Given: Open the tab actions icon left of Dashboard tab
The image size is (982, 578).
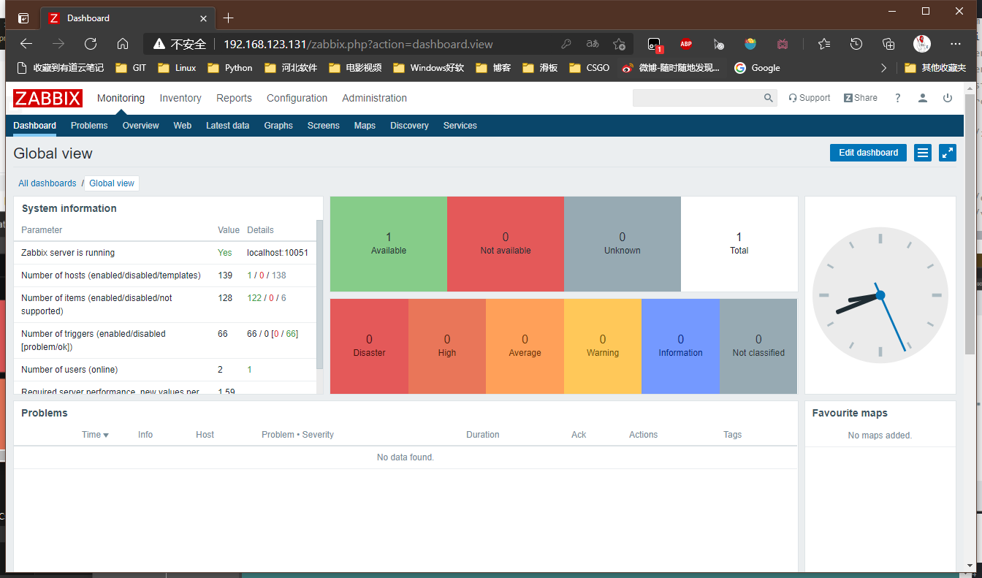Looking at the screenshot, I should tap(23, 18).
